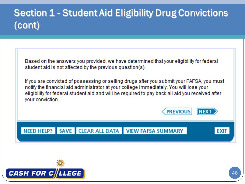The height and width of the screenshot is (184, 245).
Task: Click the left arrow tip of PREVIOUS
Action: (164, 112)
